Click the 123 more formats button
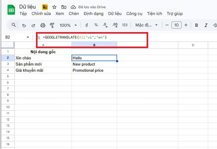 point(125,25)
